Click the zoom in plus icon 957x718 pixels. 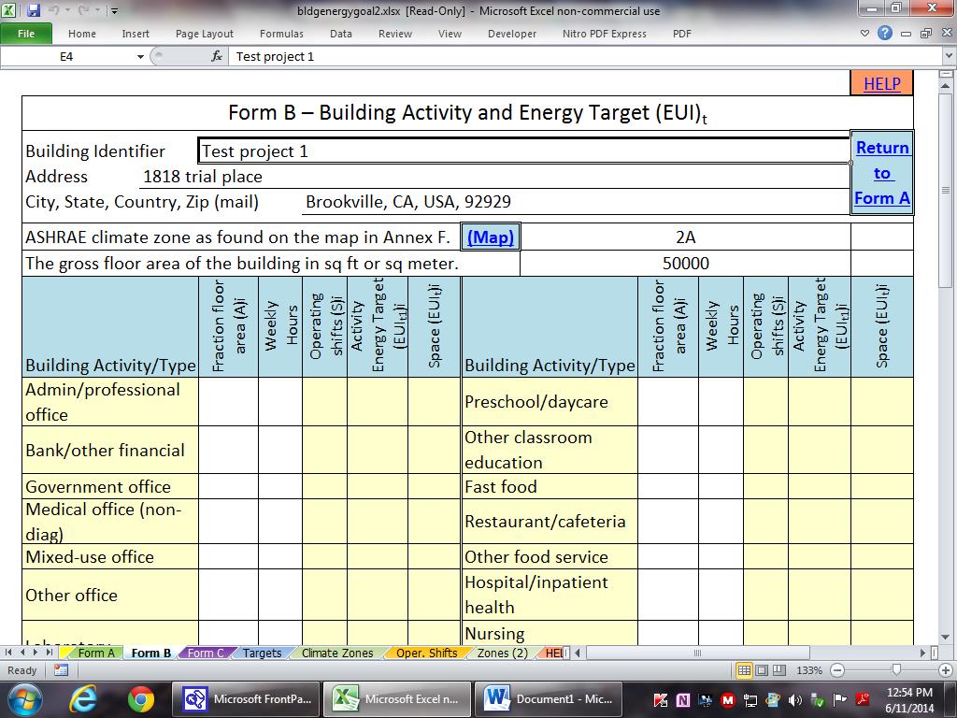click(x=945, y=670)
